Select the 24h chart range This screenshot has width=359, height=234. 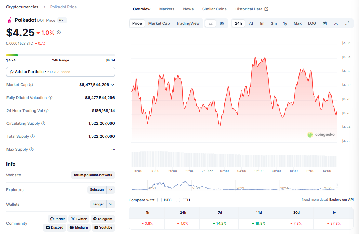(x=238, y=23)
